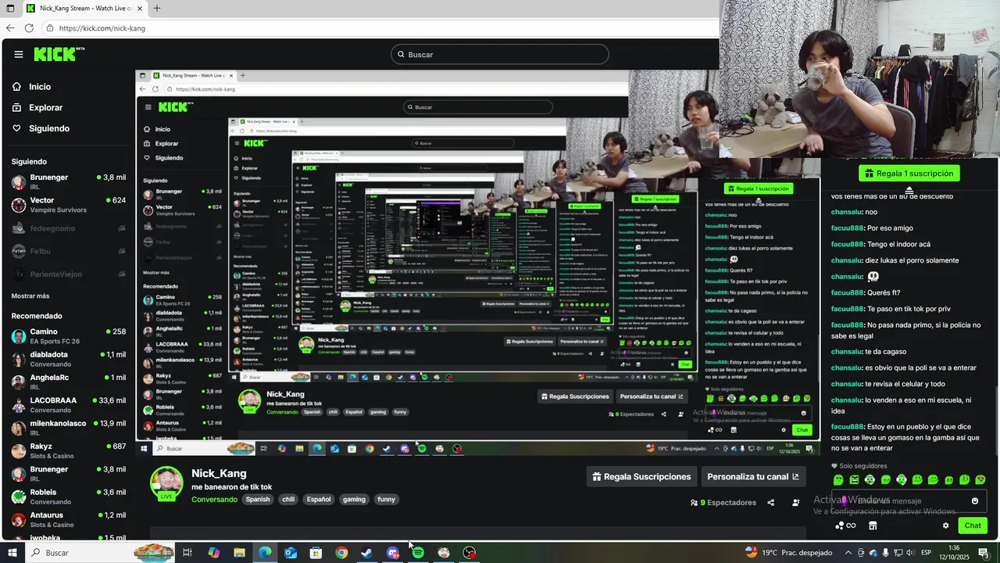The image size is (1000, 563).
Task: Open Task View from the taskbar
Action: tap(187, 553)
